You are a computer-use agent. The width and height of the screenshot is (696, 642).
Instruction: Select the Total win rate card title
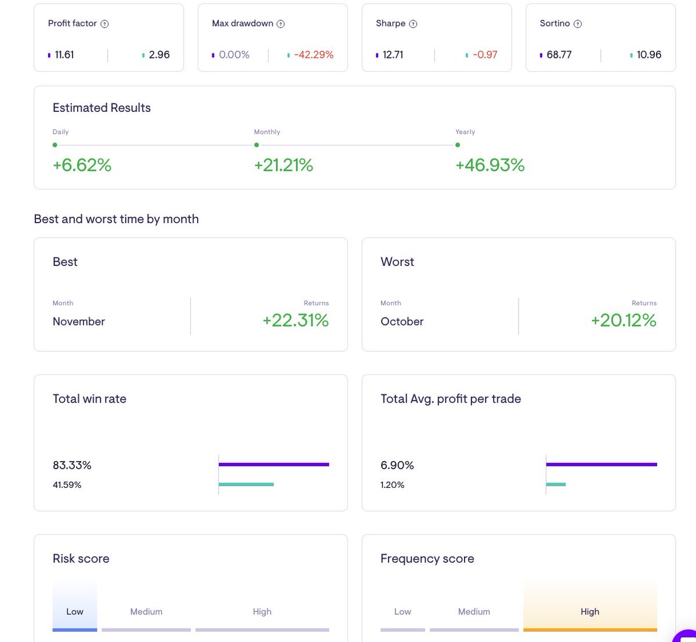89,399
